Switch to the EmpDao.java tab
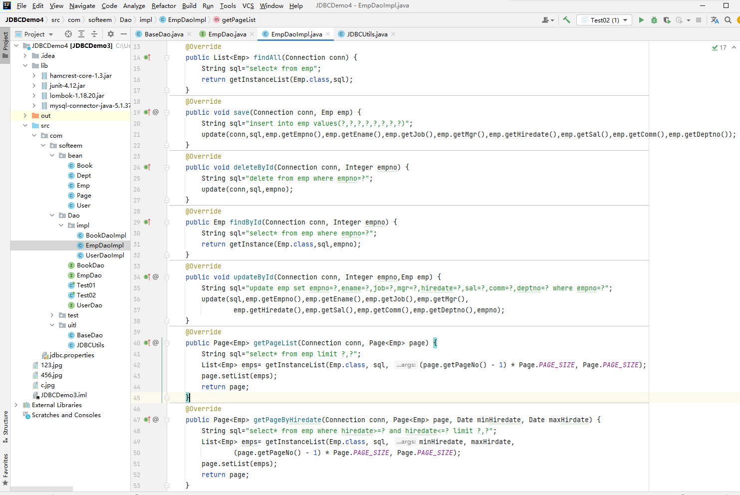This screenshot has height=495, width=740. pos(227,34)
